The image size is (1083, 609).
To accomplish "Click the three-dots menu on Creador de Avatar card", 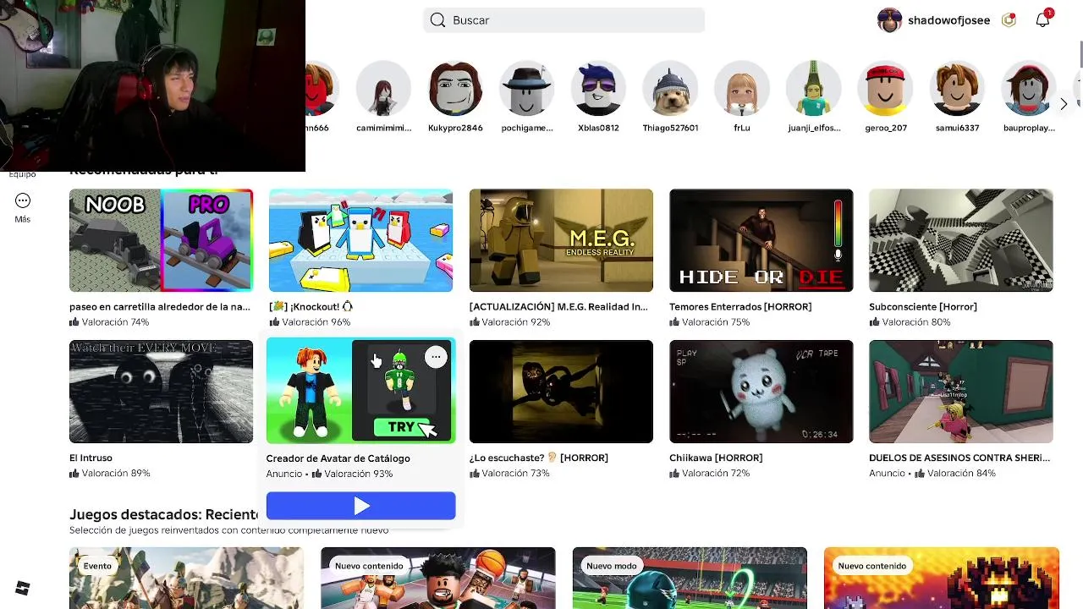I will coord(436,357).
